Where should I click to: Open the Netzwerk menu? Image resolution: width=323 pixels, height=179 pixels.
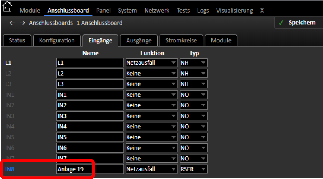pyautogui.click(x=156, y=11)
